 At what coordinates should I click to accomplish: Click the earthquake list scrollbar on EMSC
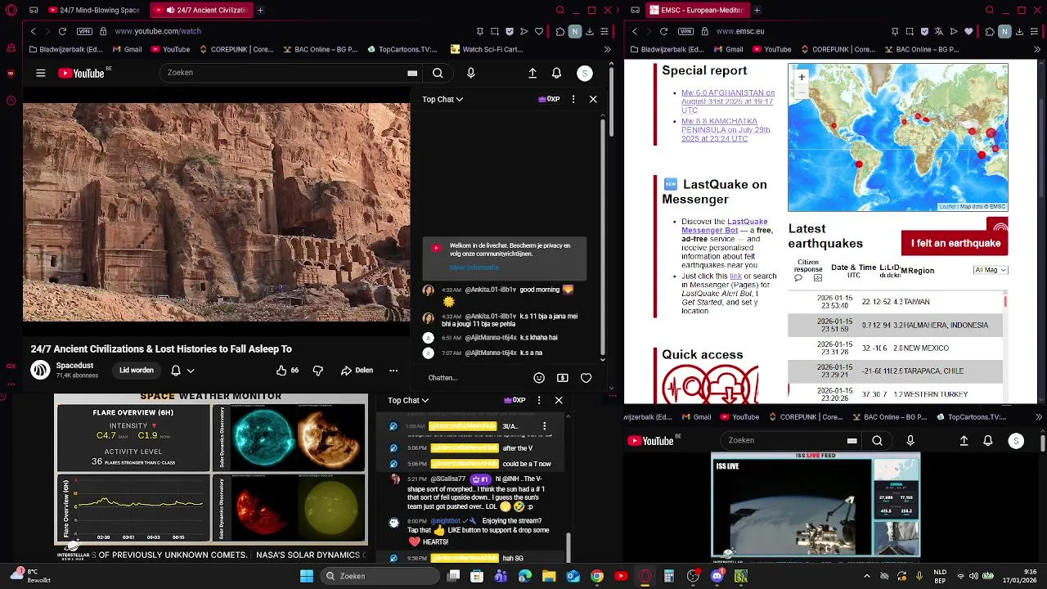(x=1005, y=303)
